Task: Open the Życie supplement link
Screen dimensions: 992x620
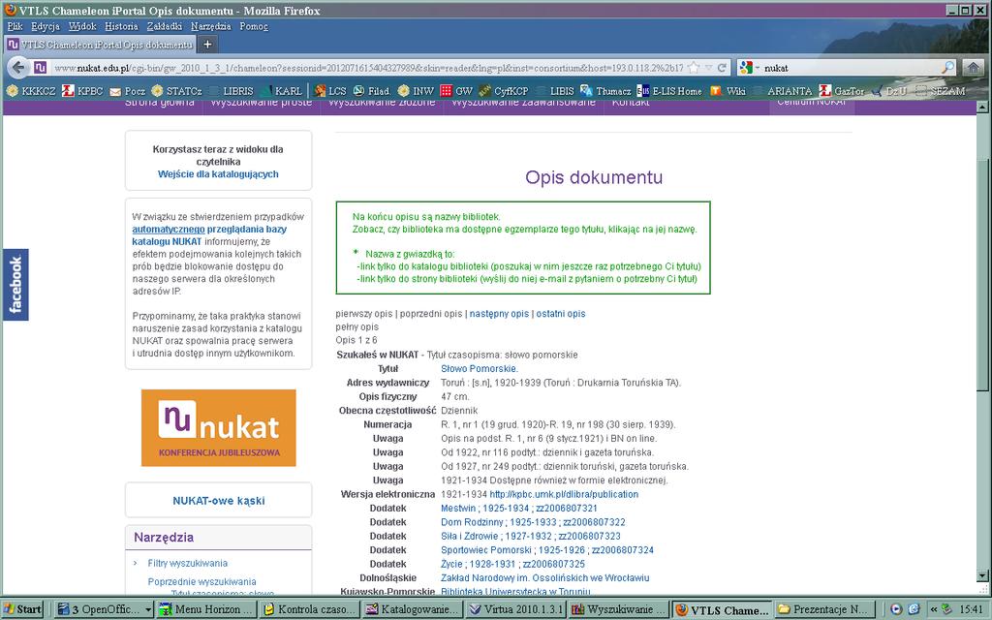Action: pyautogui.click(x=512, y=564)
